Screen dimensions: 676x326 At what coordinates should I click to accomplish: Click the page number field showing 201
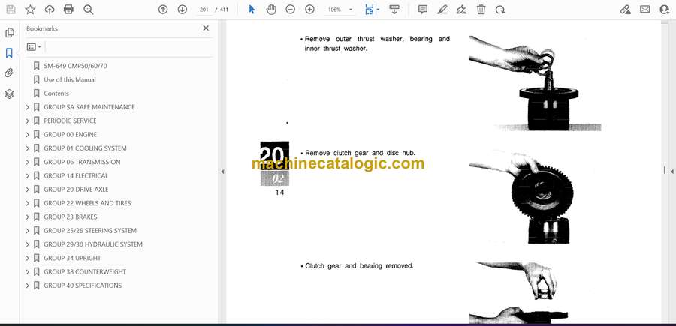coord(204,10)
